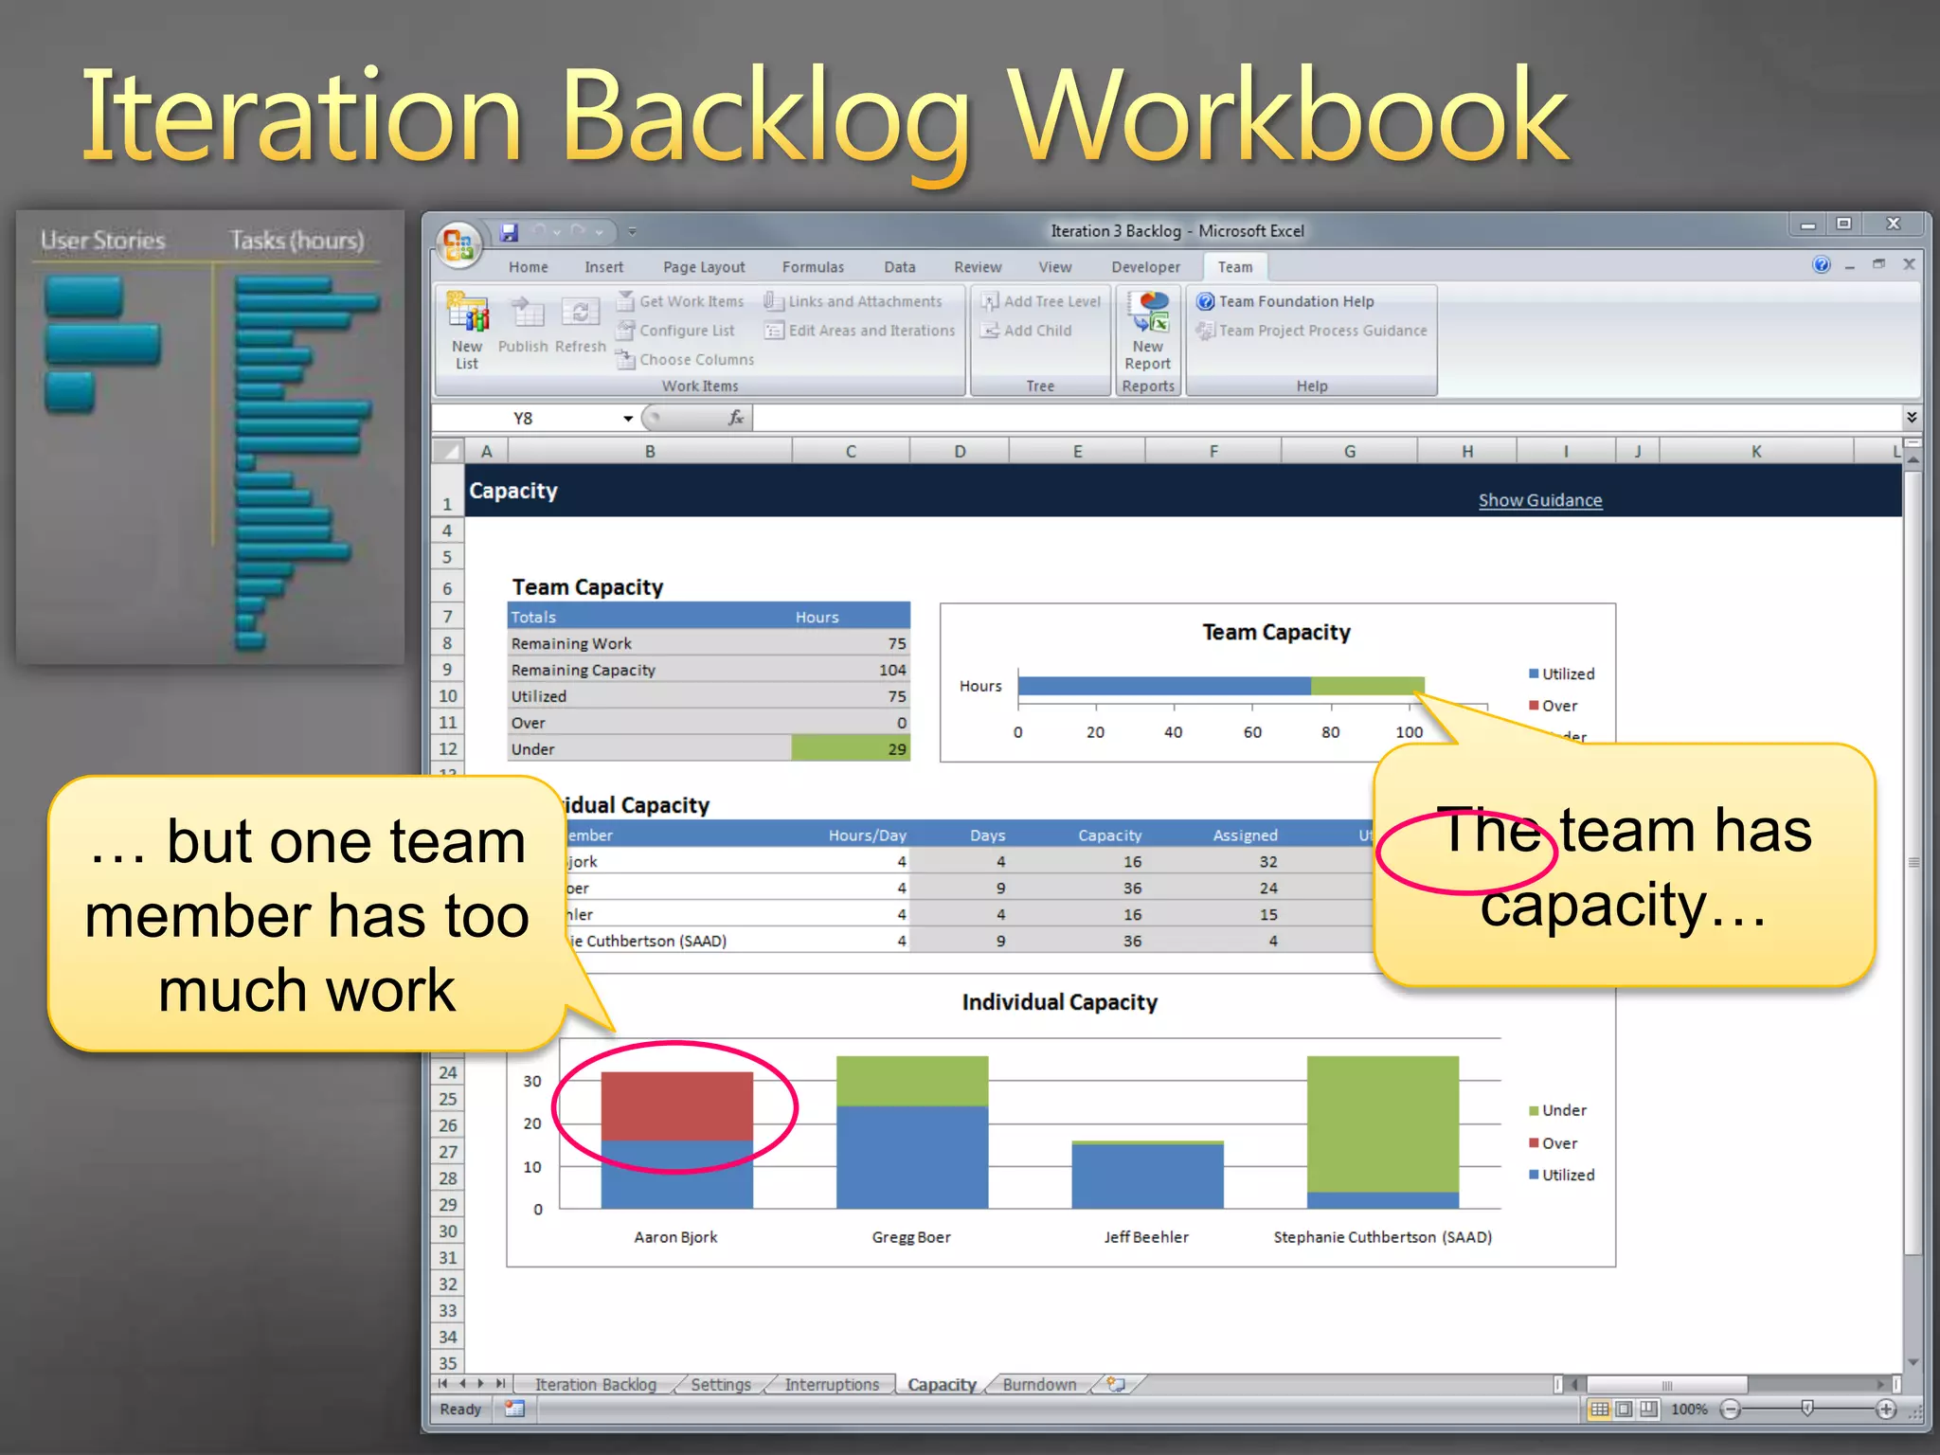1940x1455 pixels.
Task: Click Add Child in Tree group
Action: click(x=1027, y=331)
